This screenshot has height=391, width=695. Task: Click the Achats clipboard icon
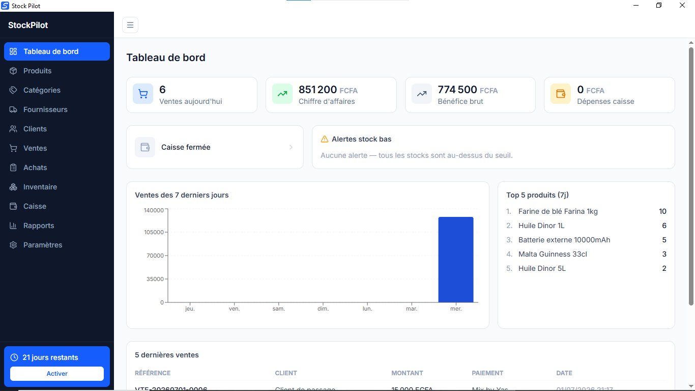pos(14,167)
